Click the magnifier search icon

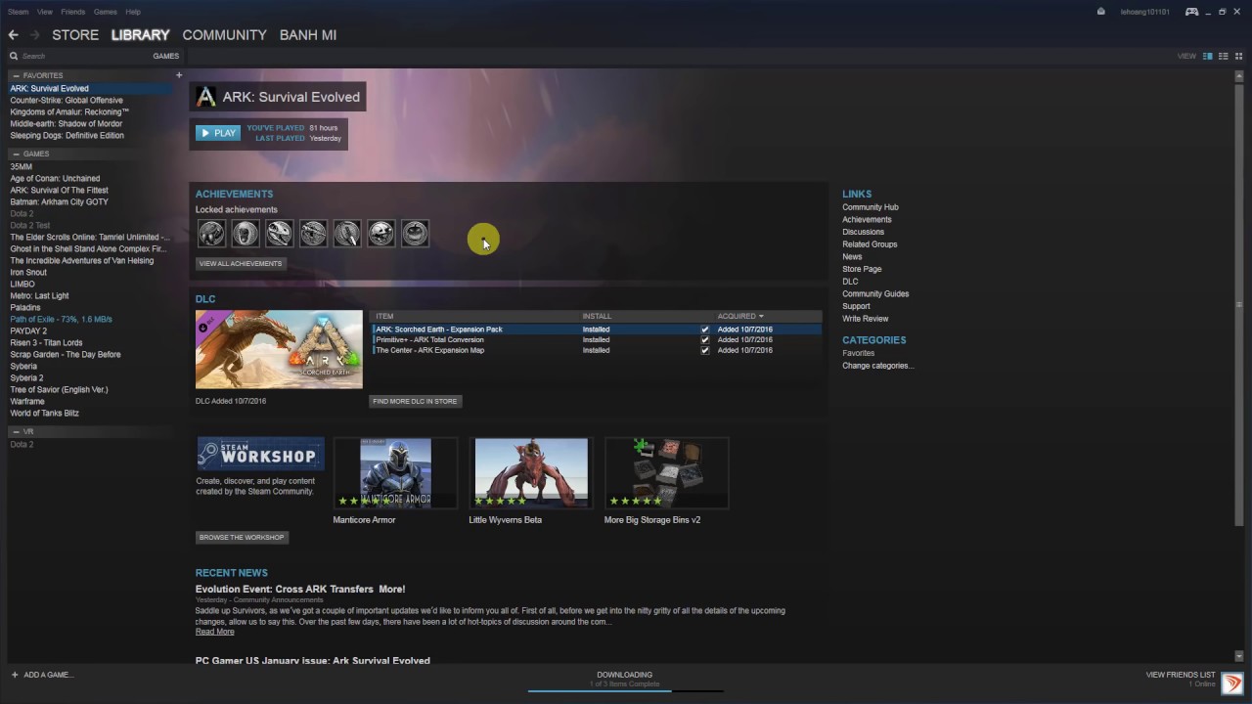pos(14,57)
